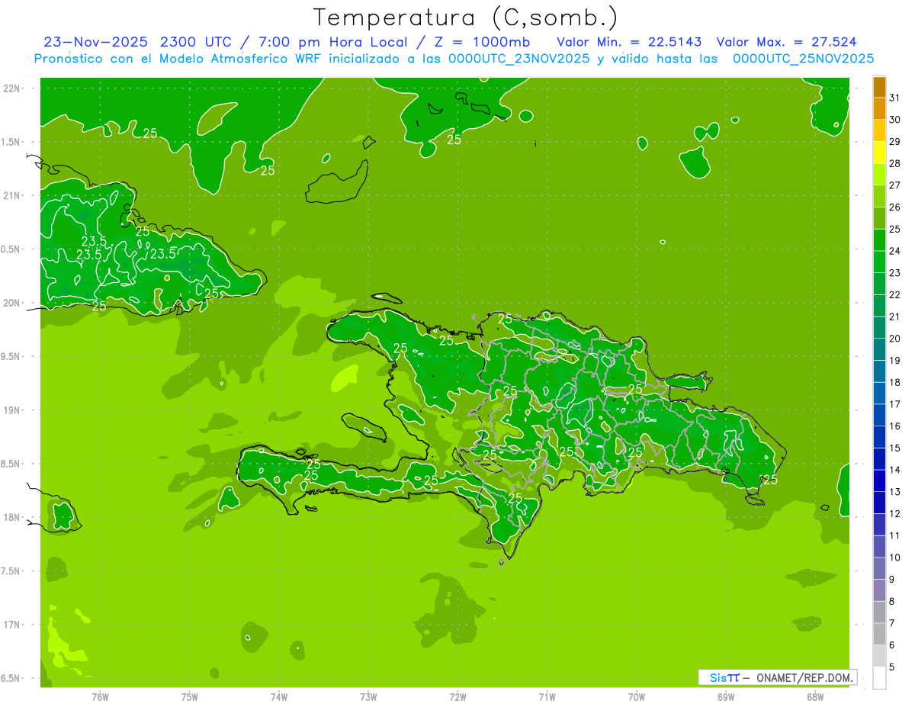The image size is (915, 707).
Task: Click the 17N latitude axis label
Action: [11, 625]
